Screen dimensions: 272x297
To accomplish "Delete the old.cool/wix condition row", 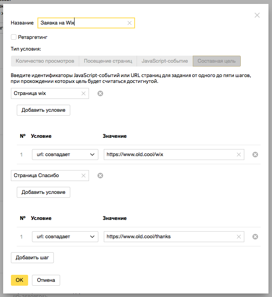I will point(255,155).
